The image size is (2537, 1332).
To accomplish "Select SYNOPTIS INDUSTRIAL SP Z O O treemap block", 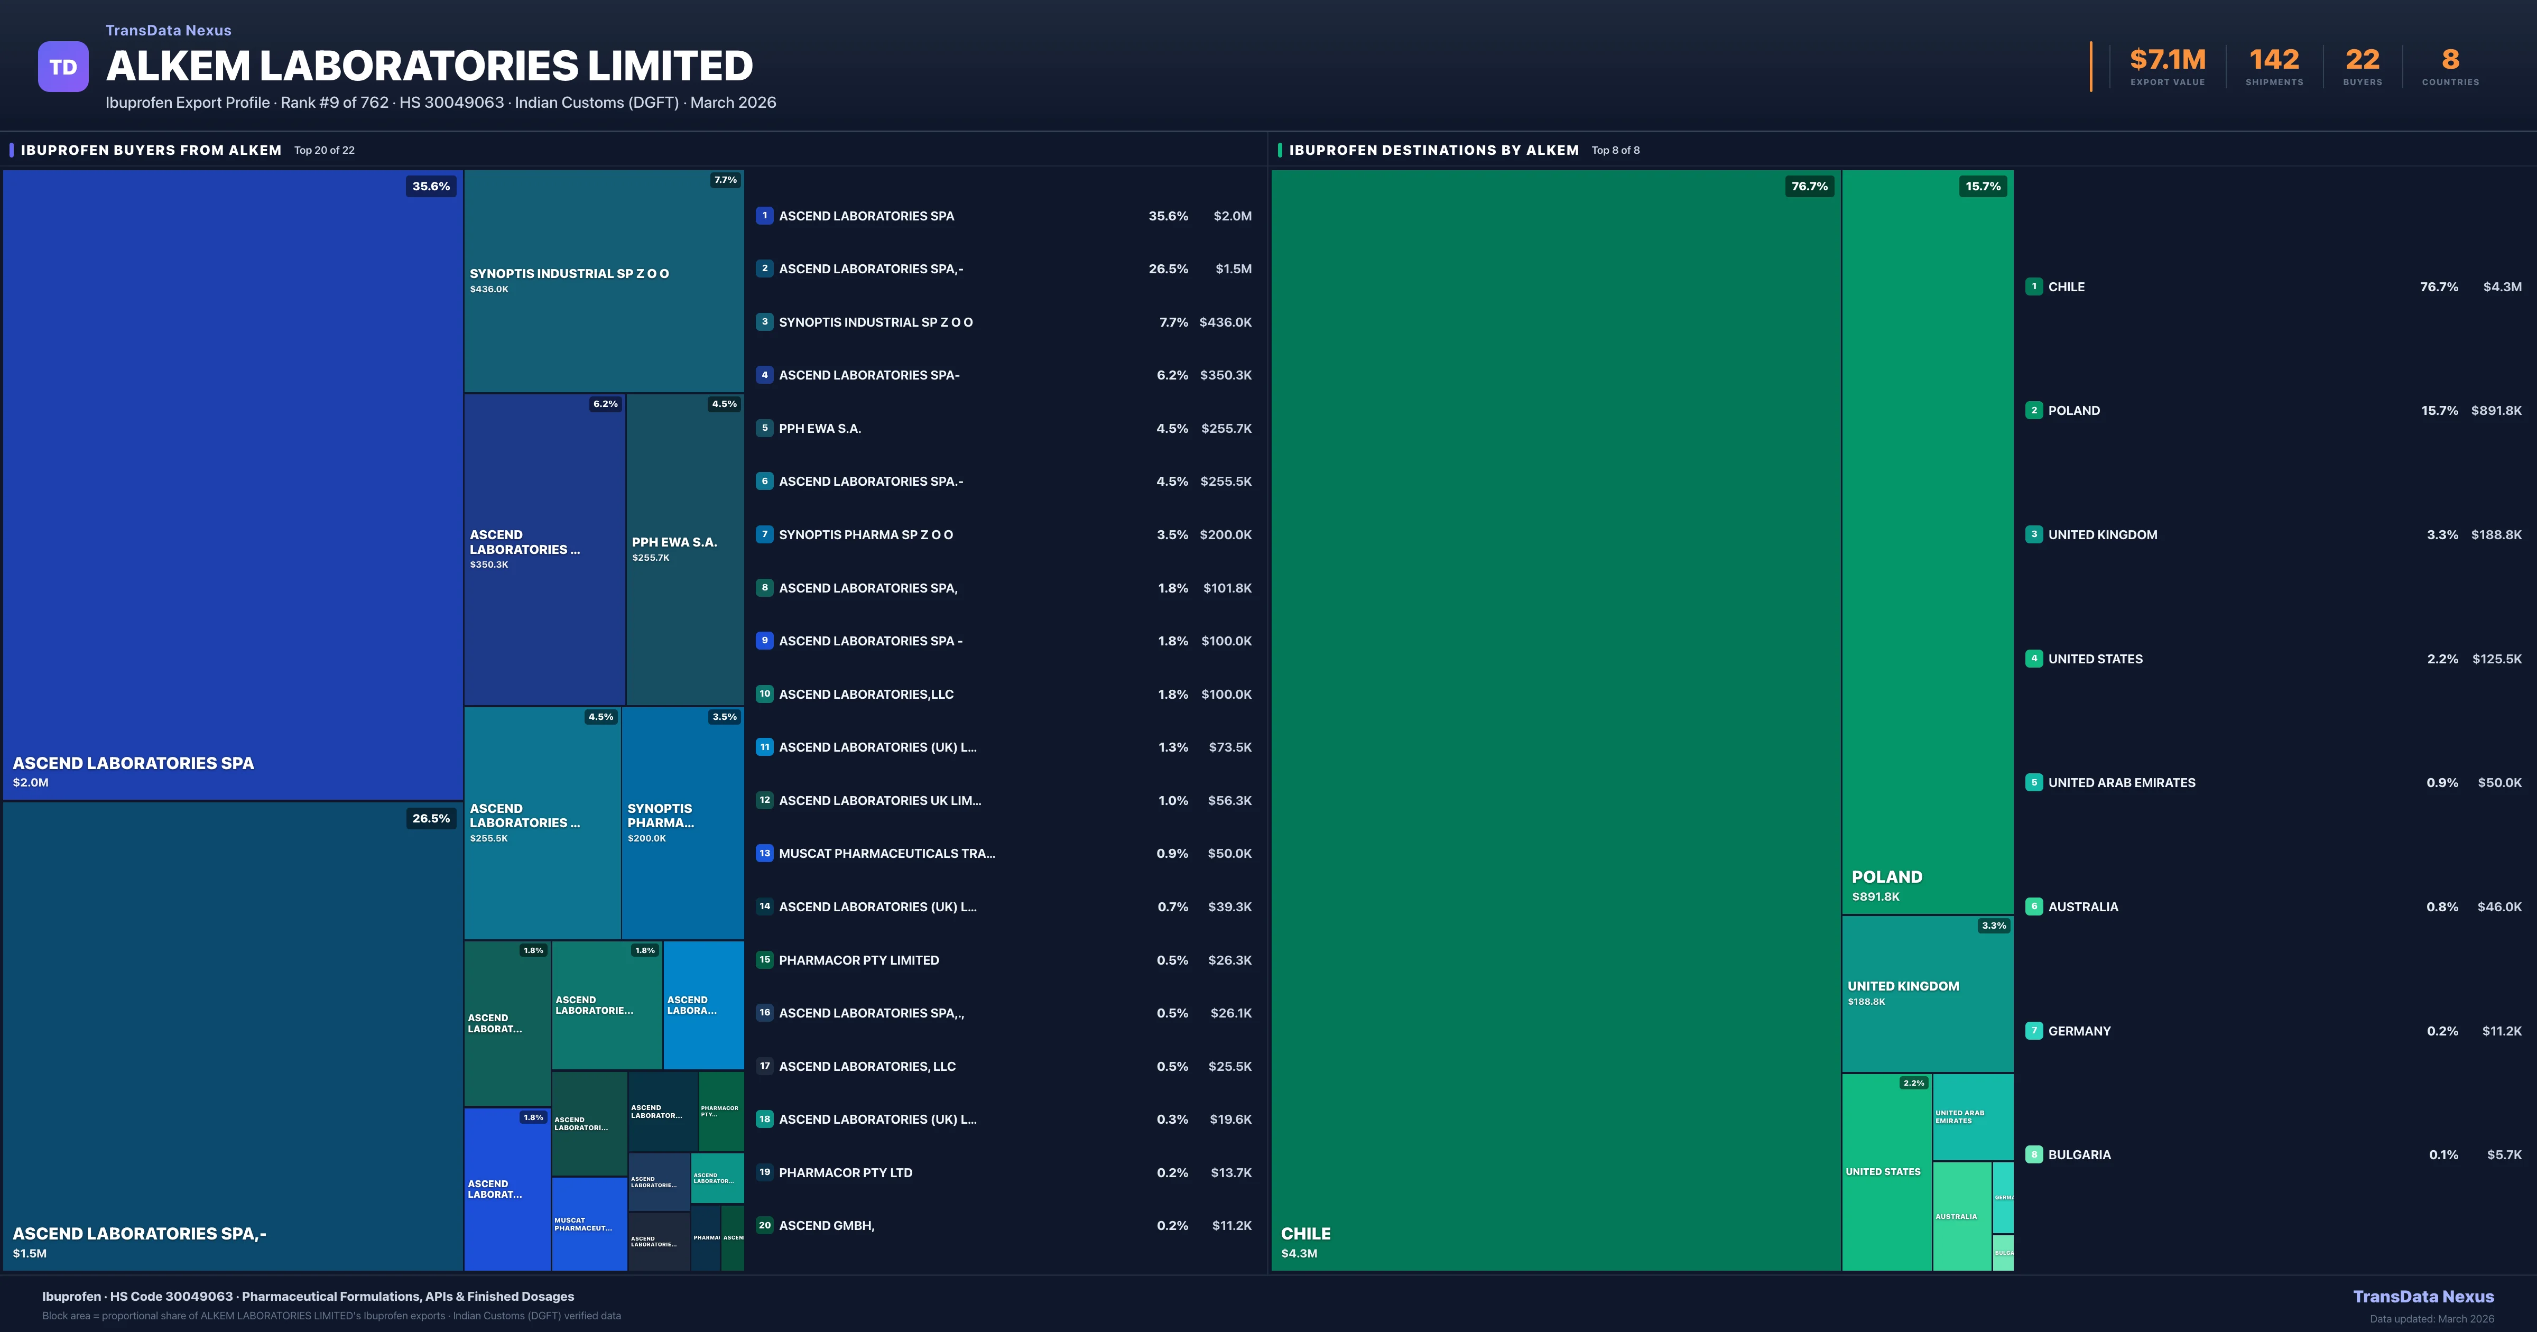I will [x=604, y=281].
